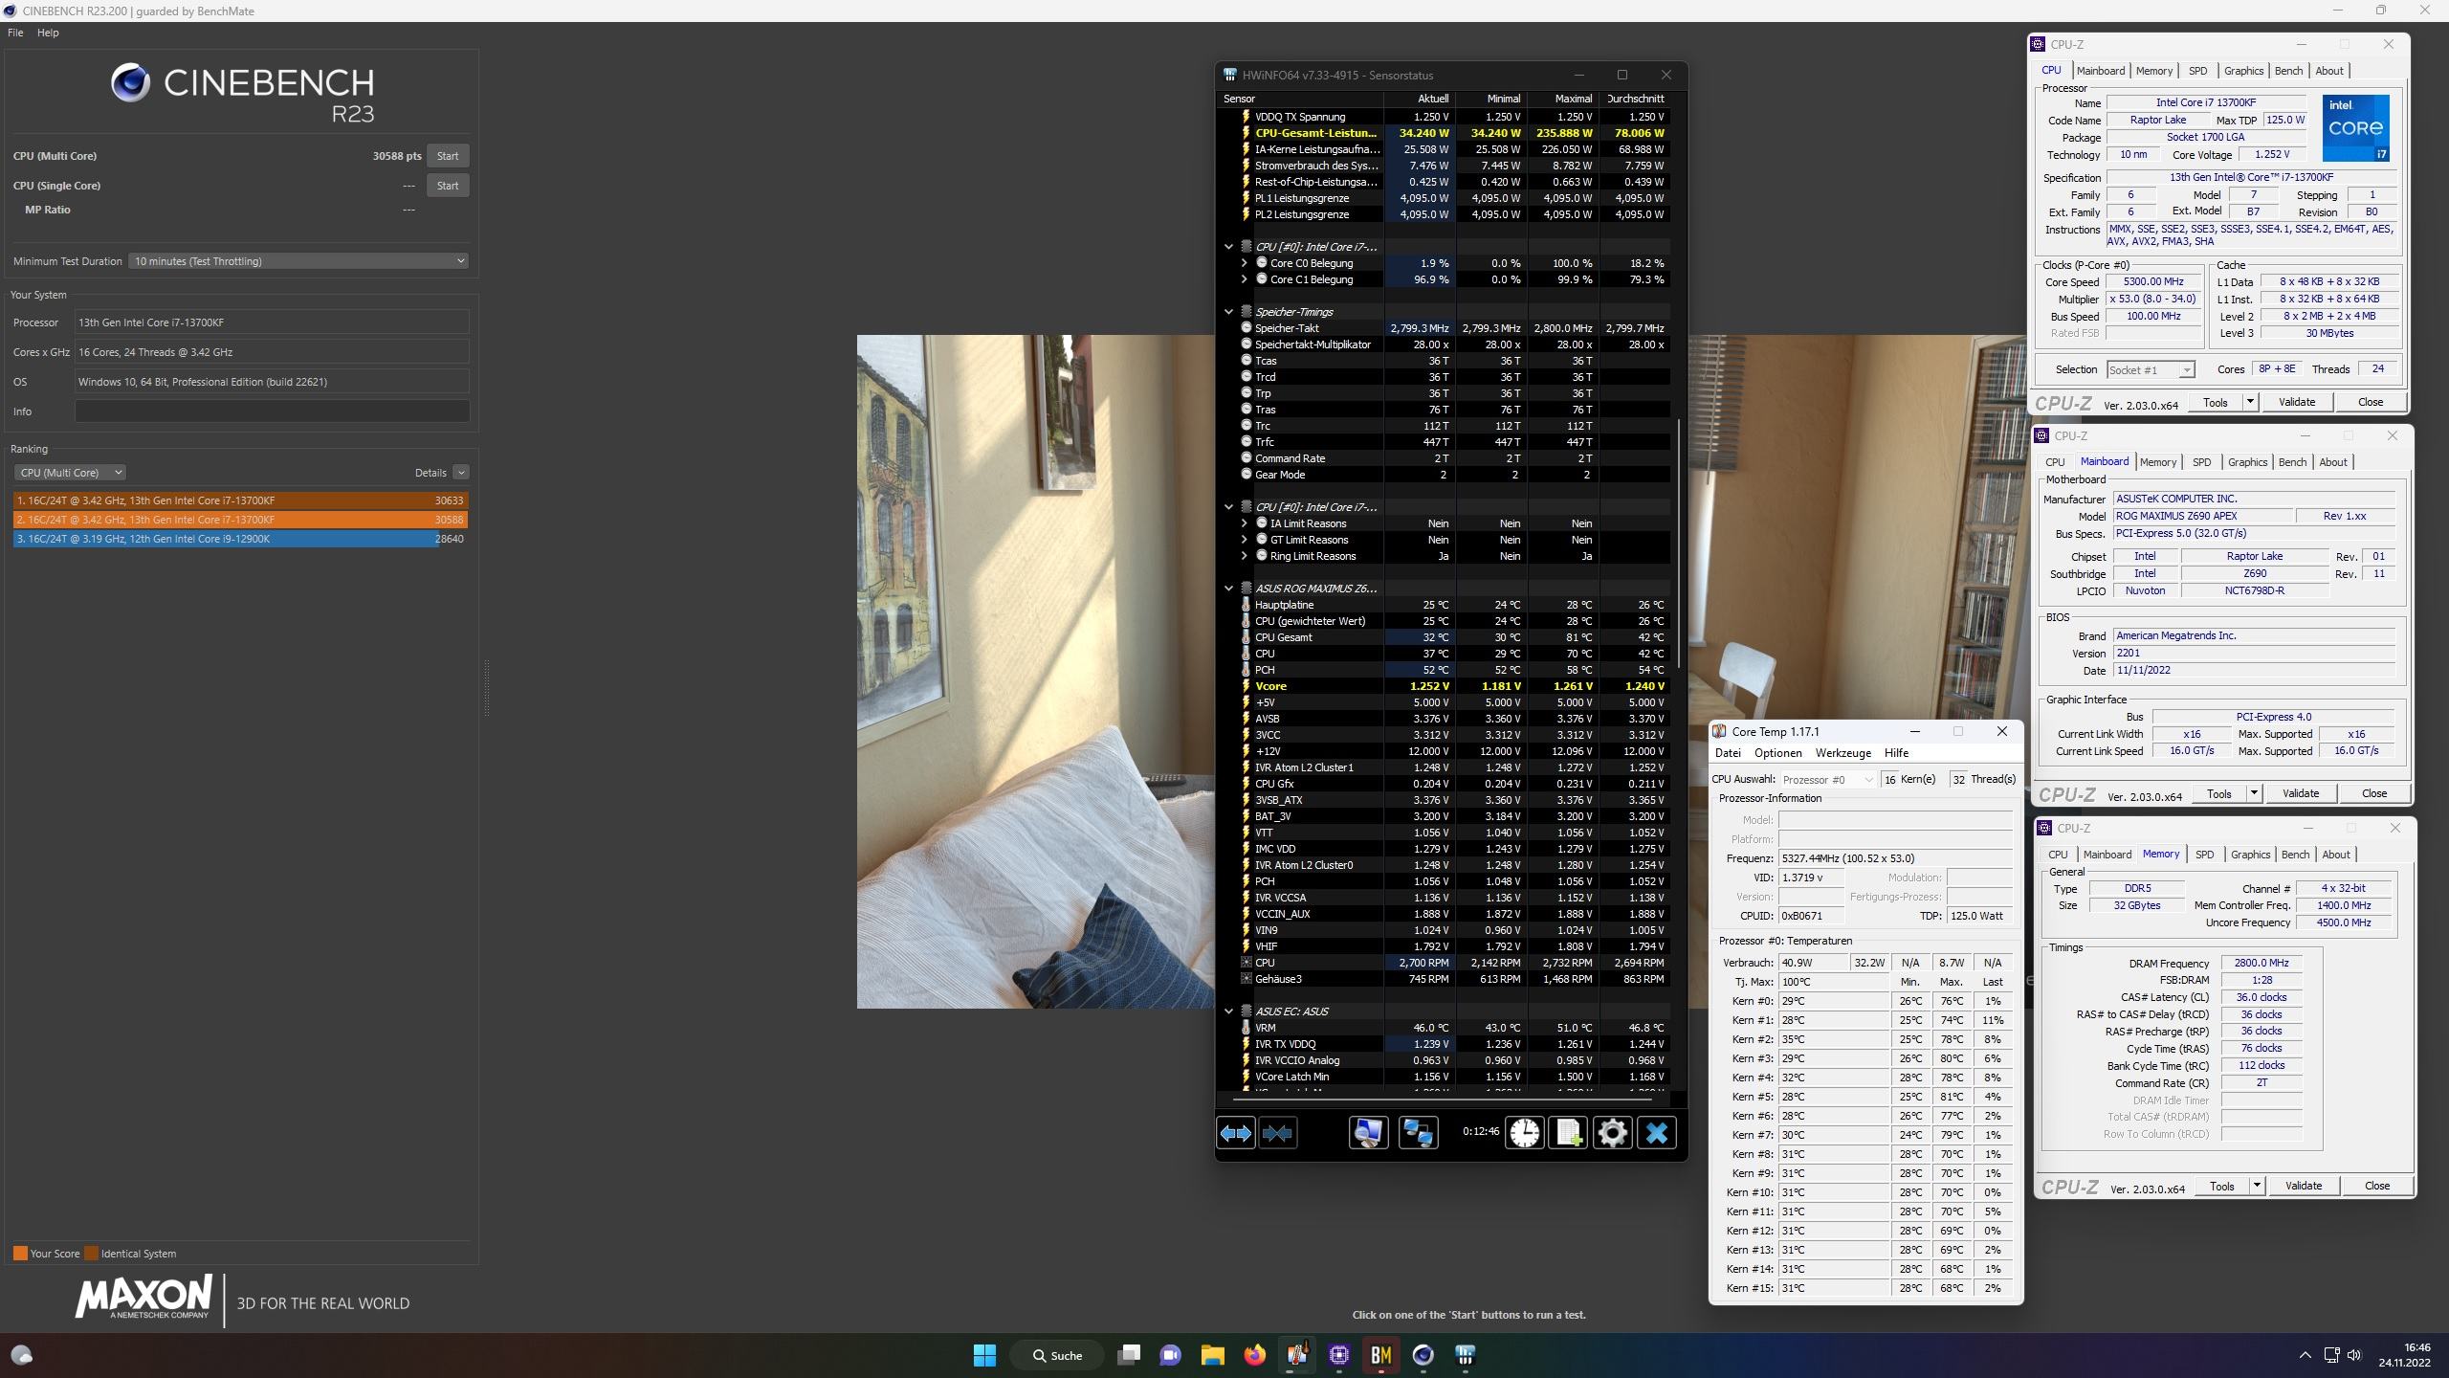Switch to Core Temp in the taskbar
Screen dimensions: 2449x1378
click(1296, 1355)
